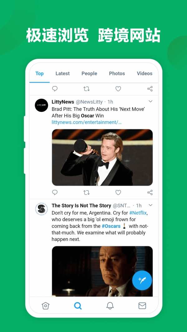This screenshot has height=332, width=187.
Task: Open Messages envelope in bottom bar
Action: (142, 306)
